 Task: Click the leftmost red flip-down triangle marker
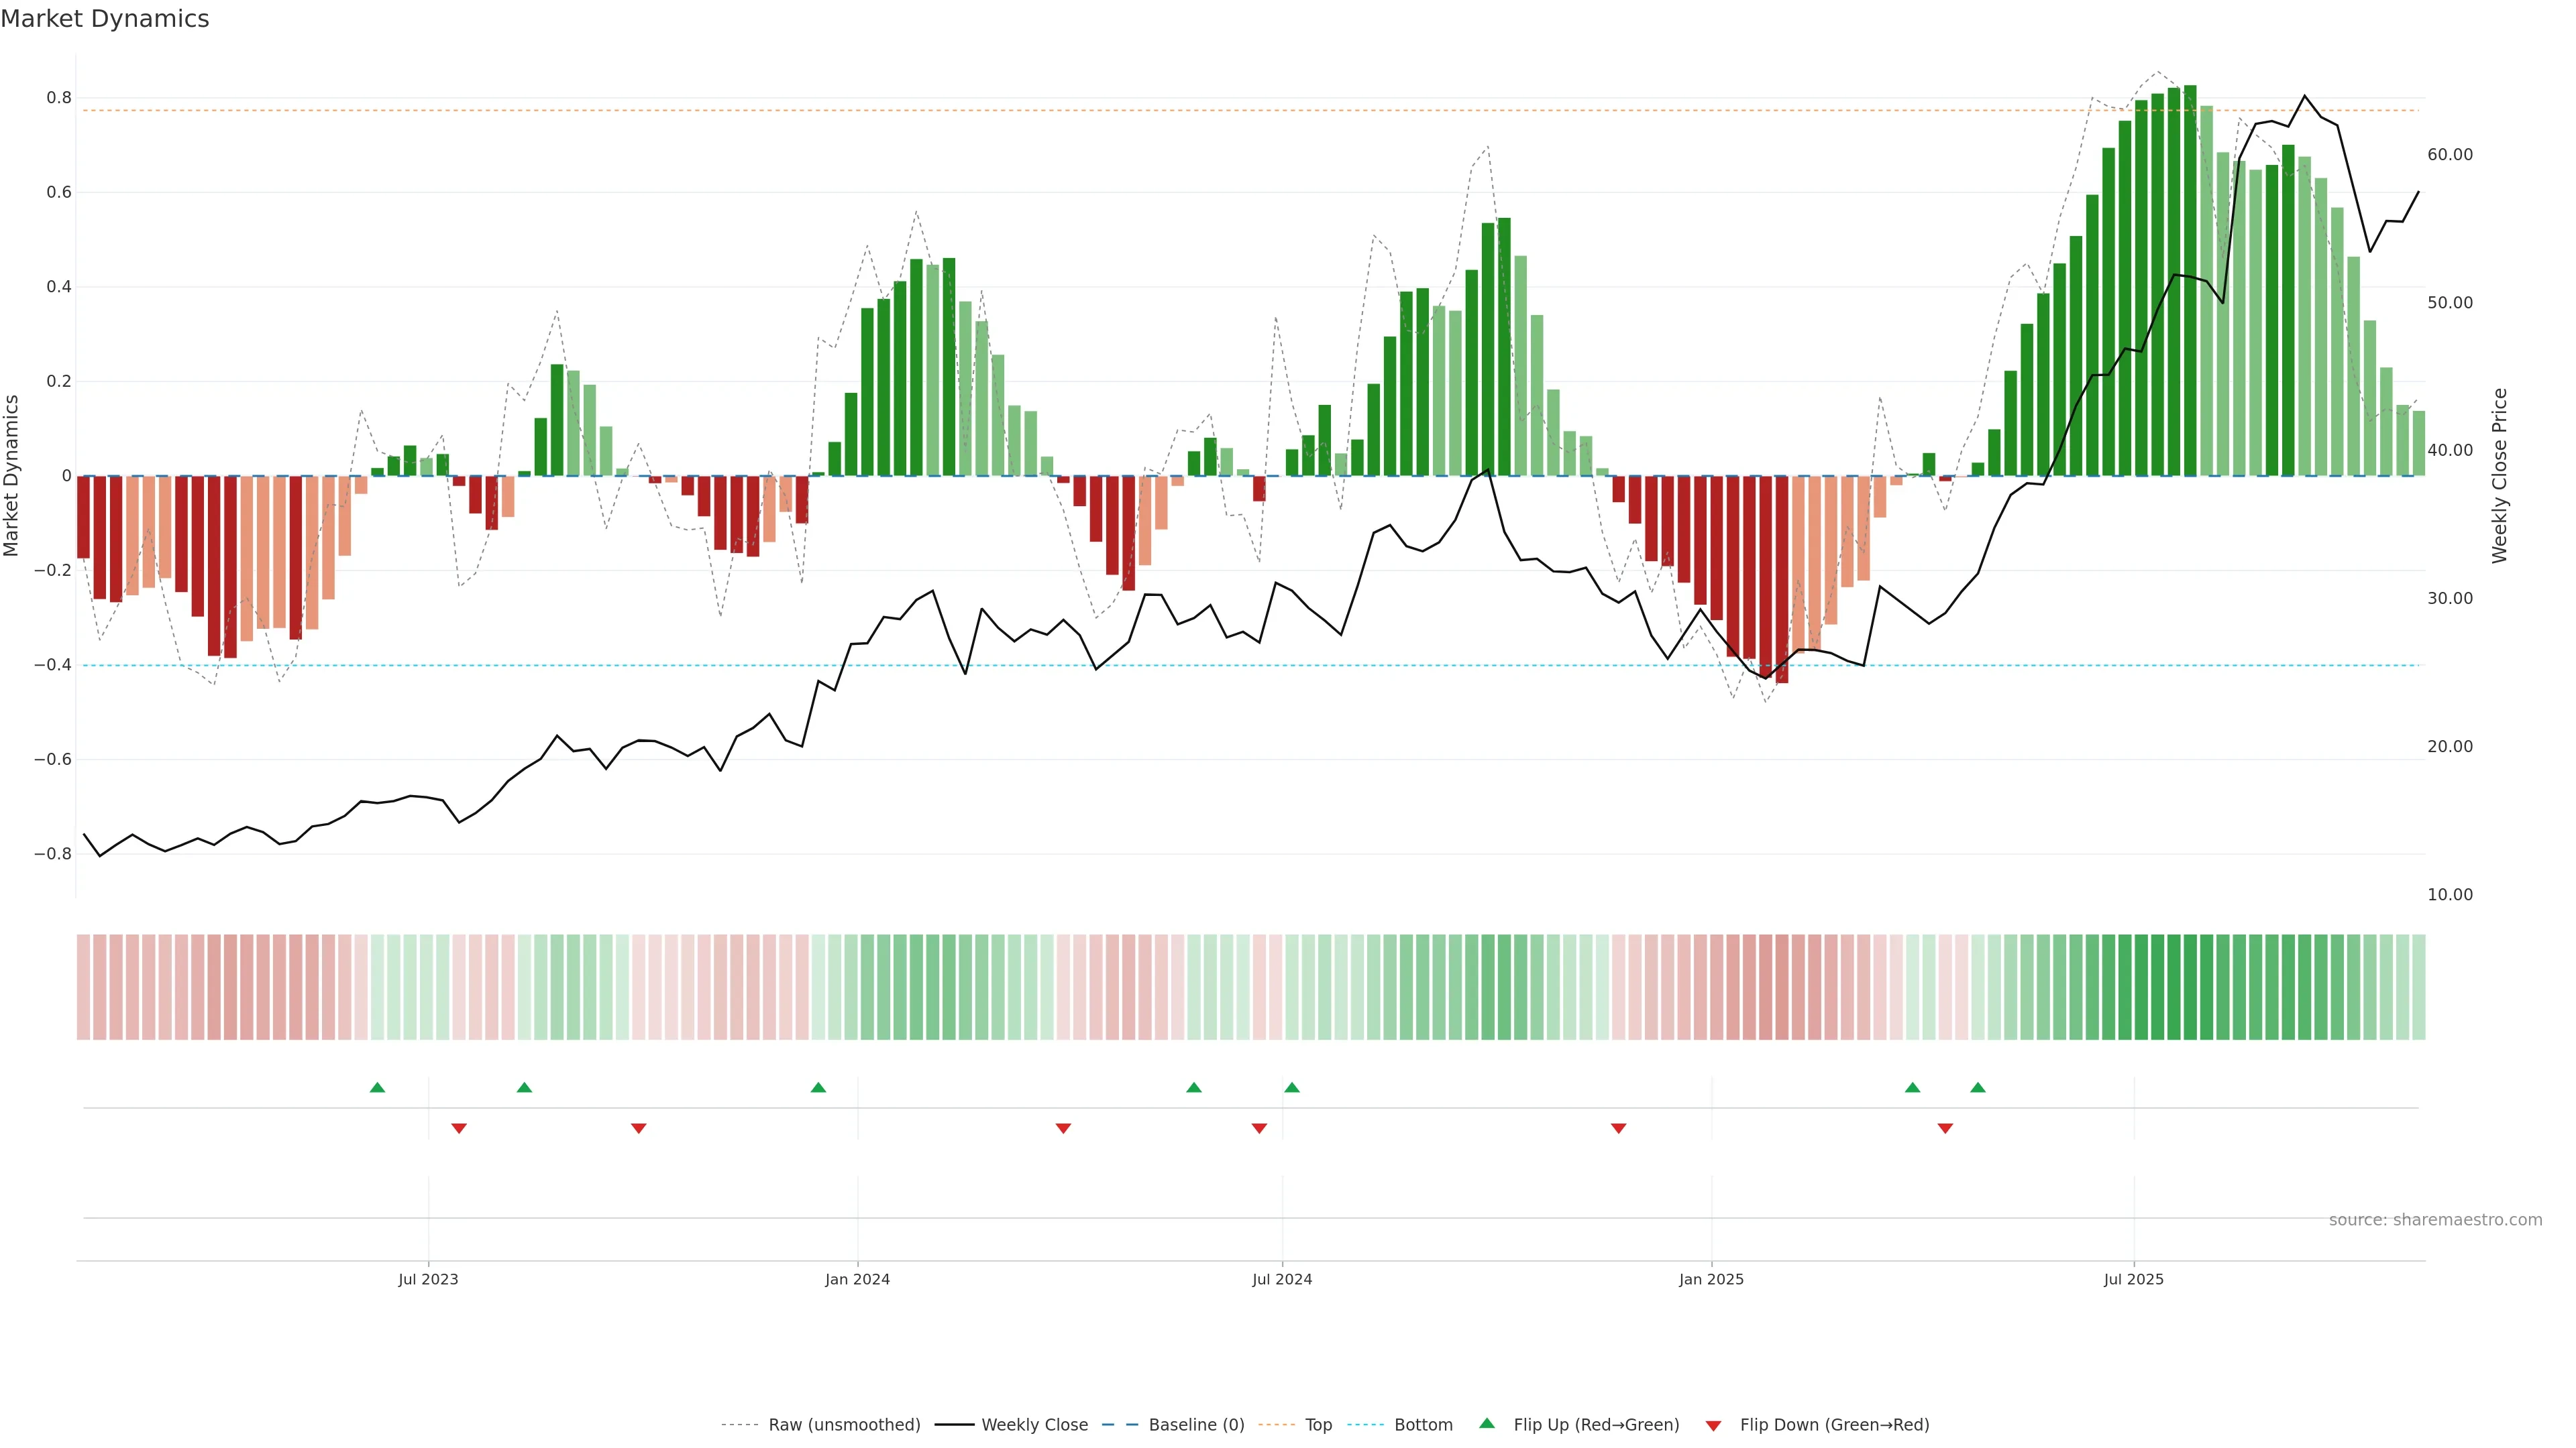[459, 1128]
